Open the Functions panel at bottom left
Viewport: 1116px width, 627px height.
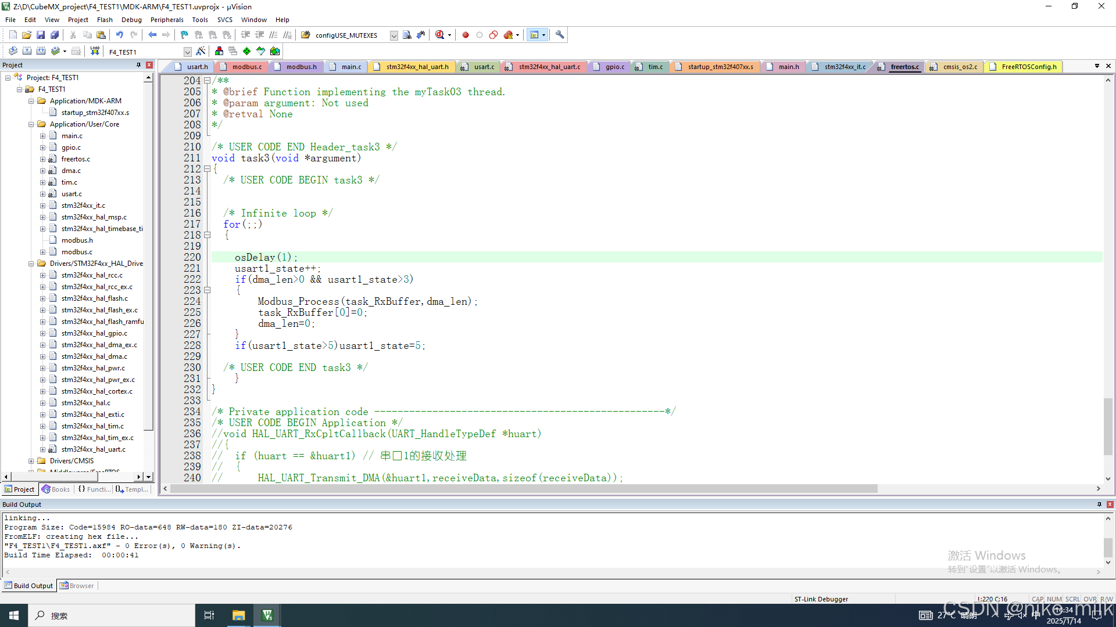(x=93, y=489)
